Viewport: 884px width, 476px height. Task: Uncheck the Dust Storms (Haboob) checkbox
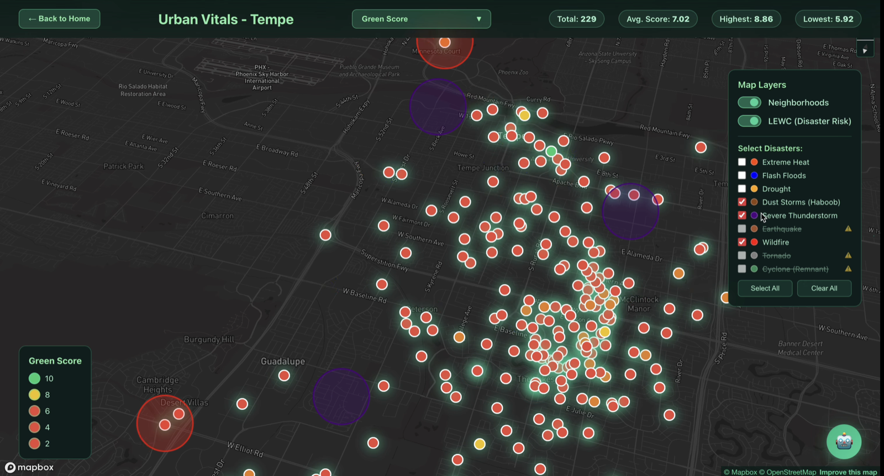pos(742,202)
